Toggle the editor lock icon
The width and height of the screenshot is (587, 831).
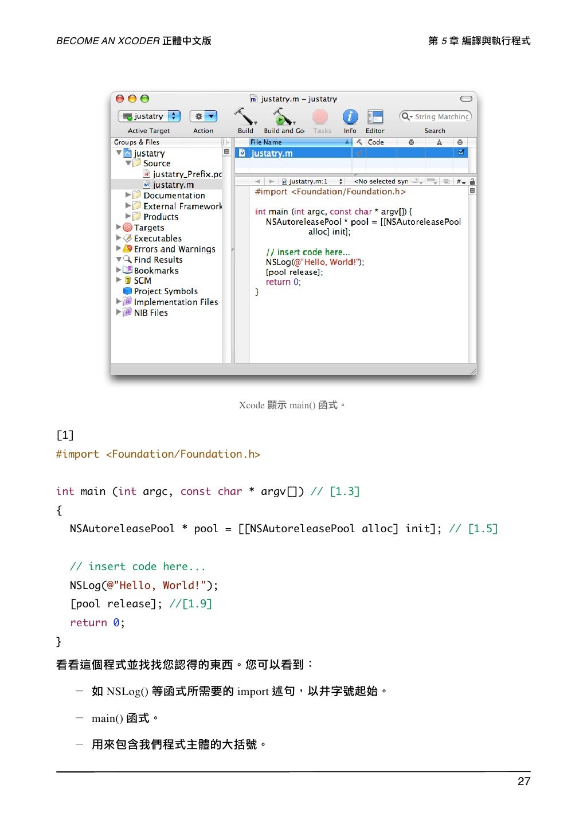pos(472,181)
